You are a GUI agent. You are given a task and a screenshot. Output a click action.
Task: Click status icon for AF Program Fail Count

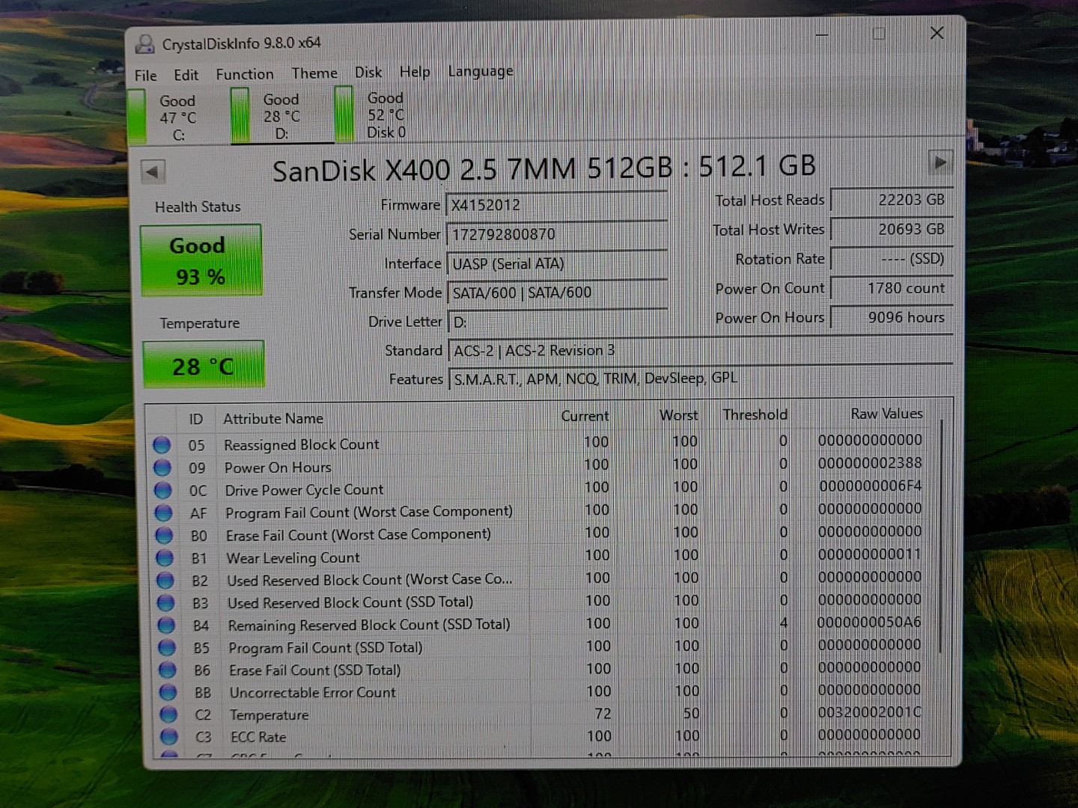(164, 513)
